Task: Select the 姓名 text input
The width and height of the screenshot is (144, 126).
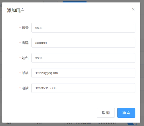Action: click(83, 58)
